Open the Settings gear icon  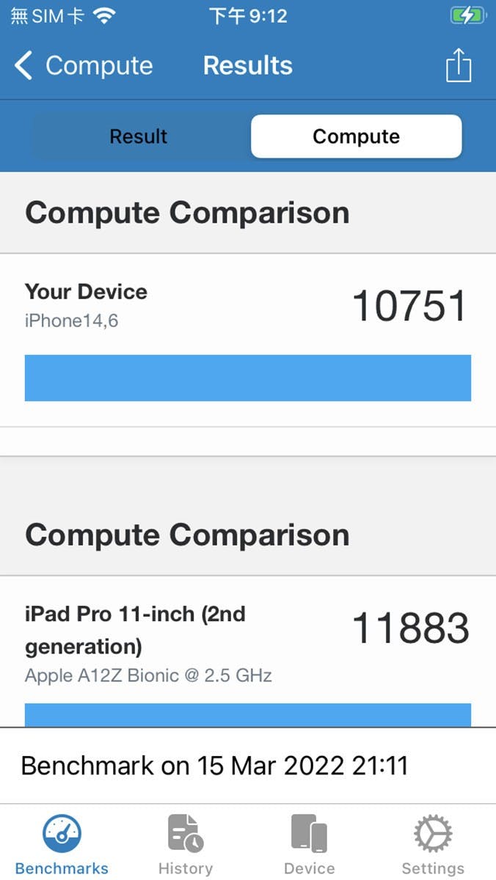click(x=433, y=834)
